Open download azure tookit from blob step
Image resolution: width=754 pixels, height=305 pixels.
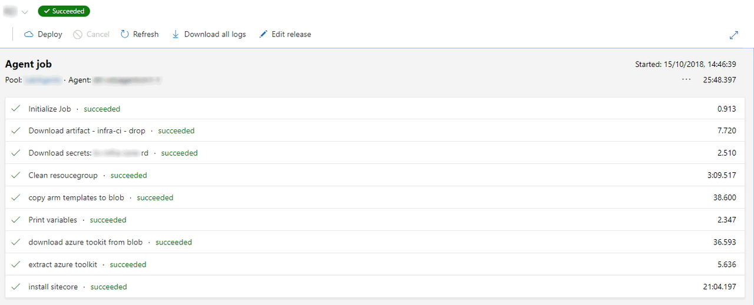pyautogui.click(x=85, y=243)
